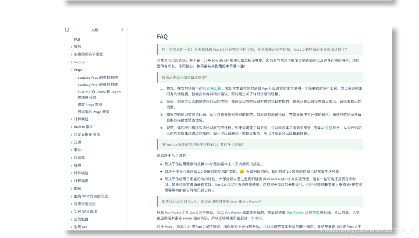This screenshot has height=238, width=419.
Task: Select the Props outline label
Action: 78,70
